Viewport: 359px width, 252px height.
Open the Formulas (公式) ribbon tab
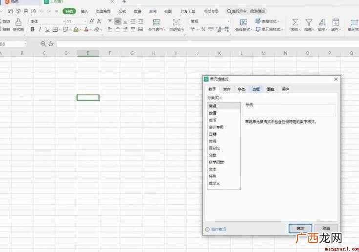click(x=122, y=11)
